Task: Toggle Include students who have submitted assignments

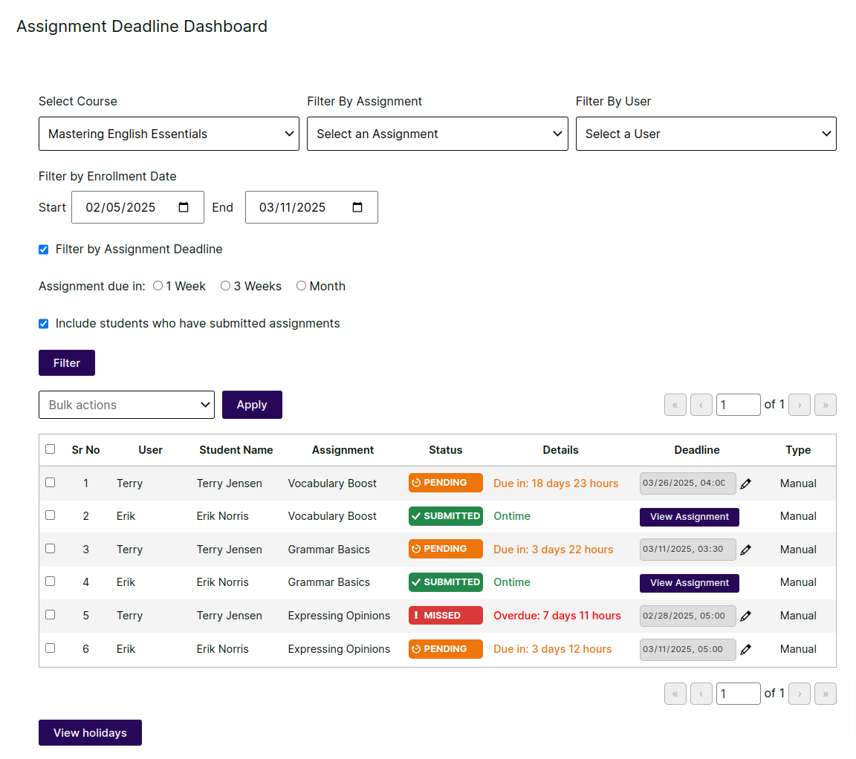Action: click(x=44, y=324)
